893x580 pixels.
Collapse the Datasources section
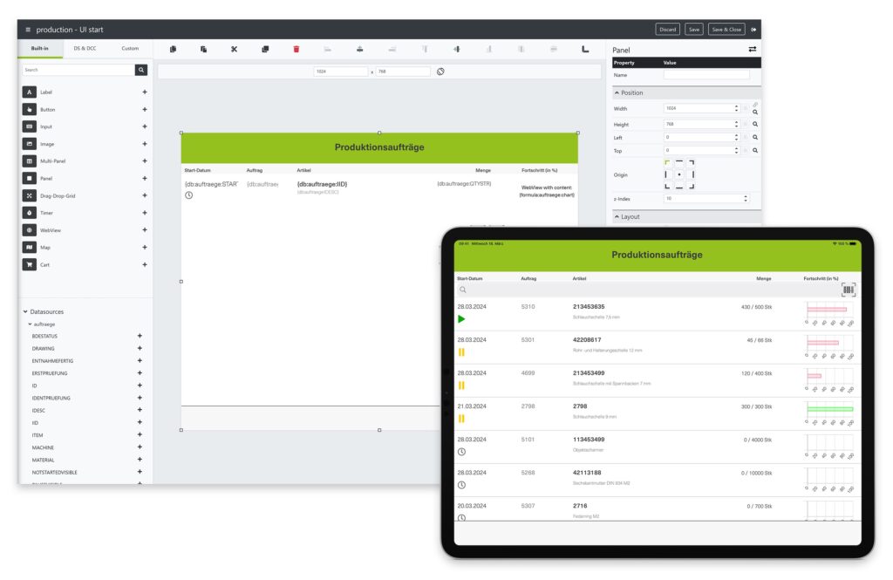(44, 312)
